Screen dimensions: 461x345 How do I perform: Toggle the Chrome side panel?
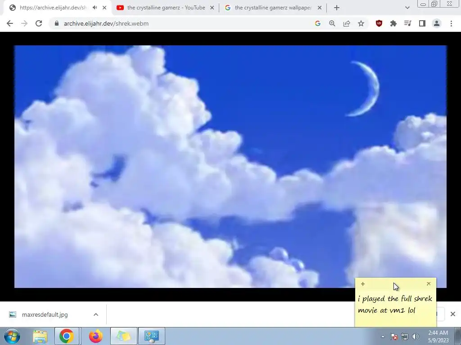click(422, 23)
